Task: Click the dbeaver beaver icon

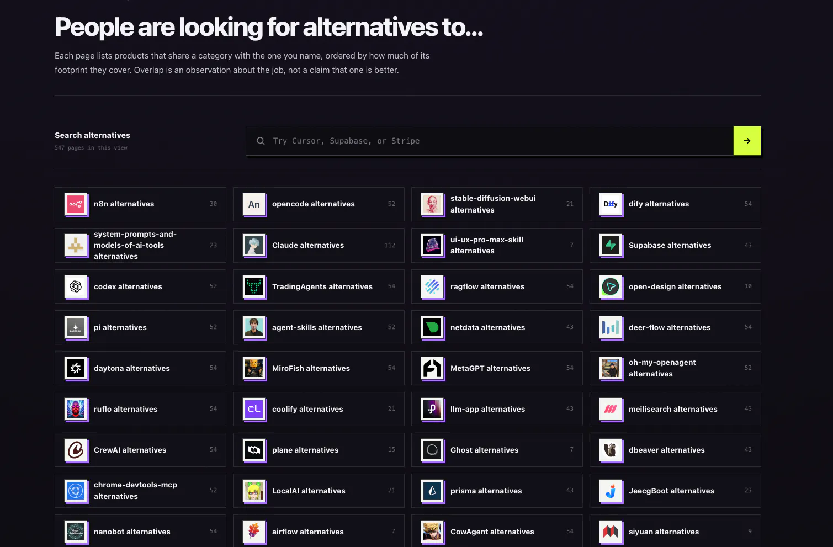Action: [x=611, y=450]
